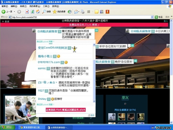The height and width of the screenshot is (130, 173).
Task: Click the address bar URL field
Action: point(81,17)
